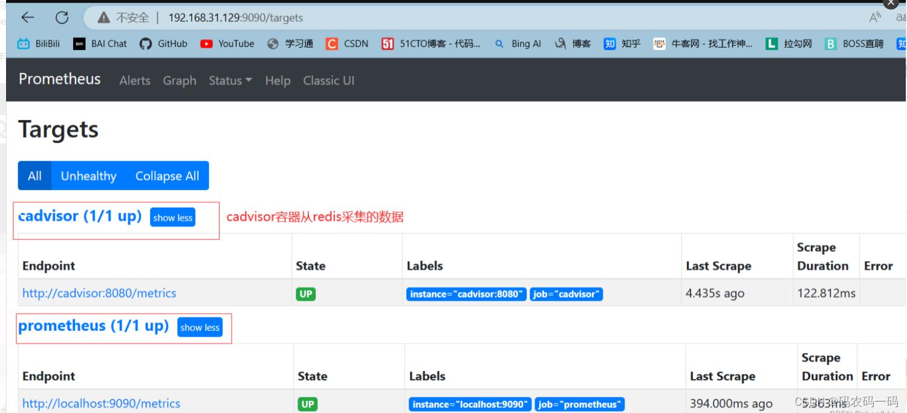
Task: Switch to the Graph view
Action: (x=179, y=80)
